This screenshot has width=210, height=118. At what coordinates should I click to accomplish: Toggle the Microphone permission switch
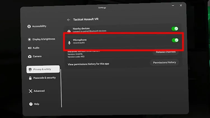pyautogui.click(x=175, y=40)
